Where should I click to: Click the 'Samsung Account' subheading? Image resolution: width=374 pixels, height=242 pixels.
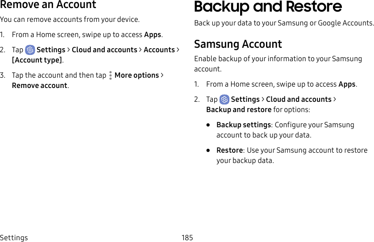[x=238, y=44]
